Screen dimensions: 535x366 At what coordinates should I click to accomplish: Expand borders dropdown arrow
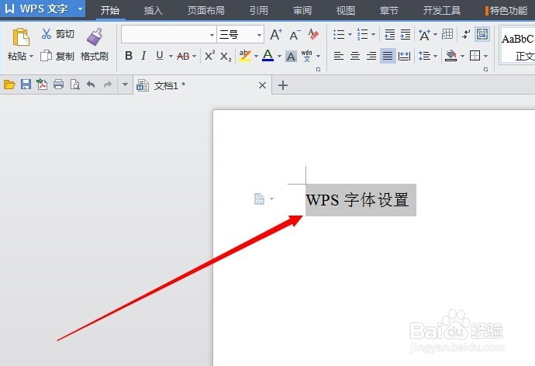click(486, 56)
